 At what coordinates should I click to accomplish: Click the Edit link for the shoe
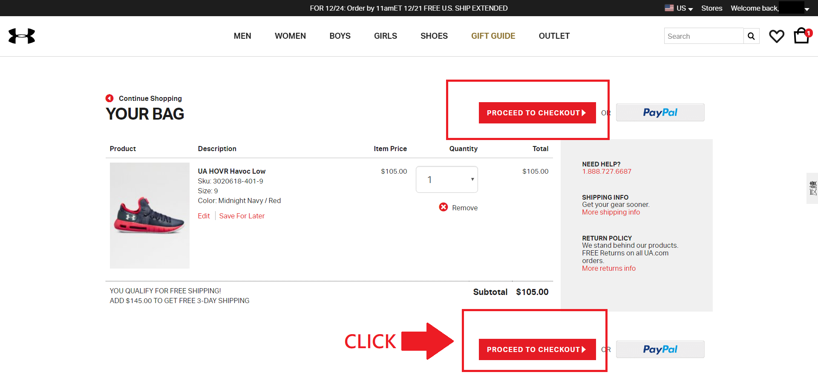(x=204, y=216)
